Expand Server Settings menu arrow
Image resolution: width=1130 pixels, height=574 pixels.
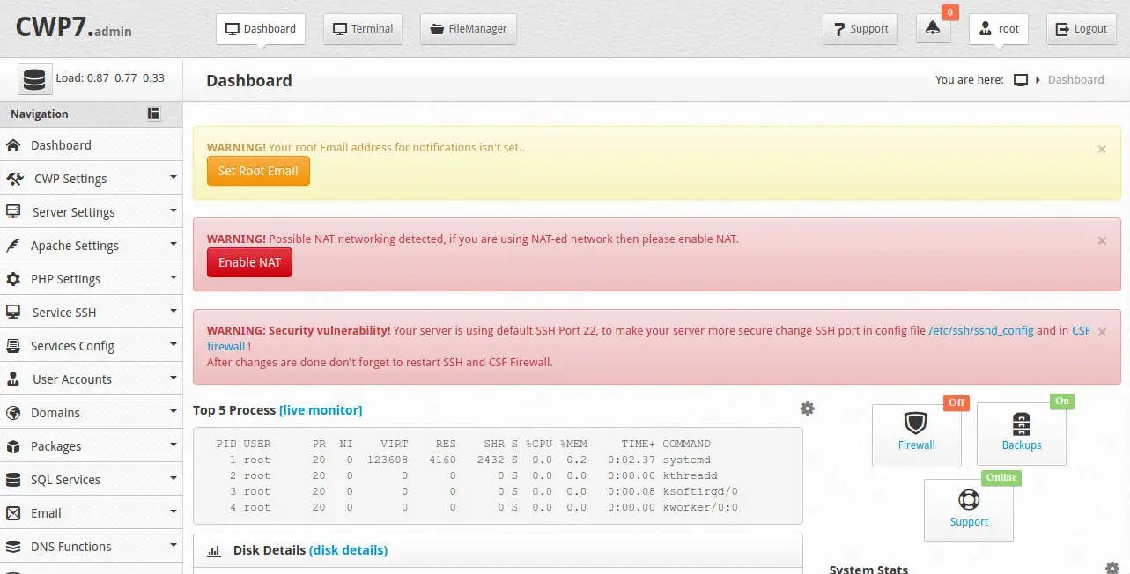pyautogui.click(x=174, y=210)
